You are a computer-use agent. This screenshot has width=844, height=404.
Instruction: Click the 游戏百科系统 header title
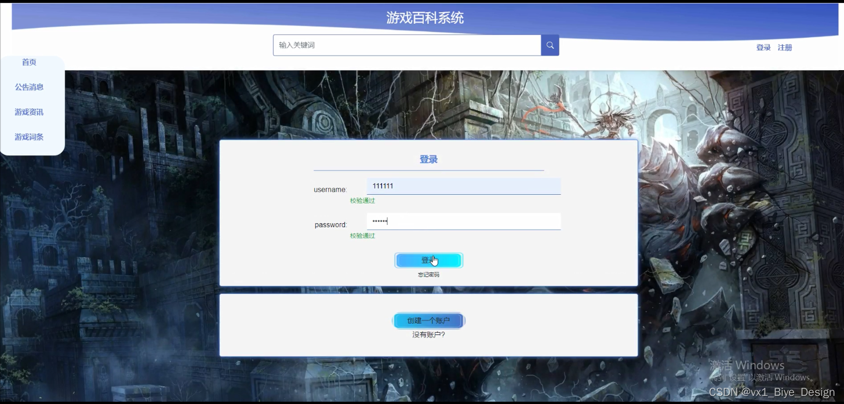pyautogui.click(x=425, y=18)
